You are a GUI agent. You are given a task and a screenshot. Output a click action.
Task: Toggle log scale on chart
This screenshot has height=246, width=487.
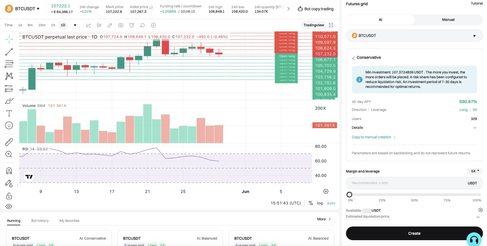[320, 203]
